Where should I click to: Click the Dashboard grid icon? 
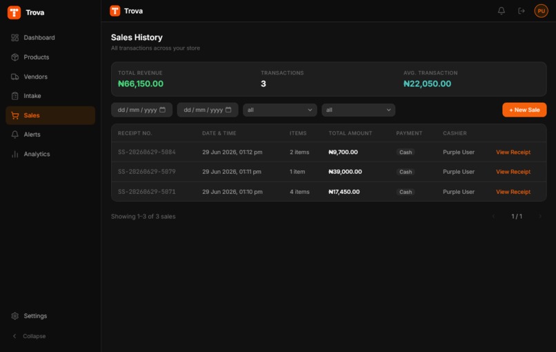(x=15, y=37)
